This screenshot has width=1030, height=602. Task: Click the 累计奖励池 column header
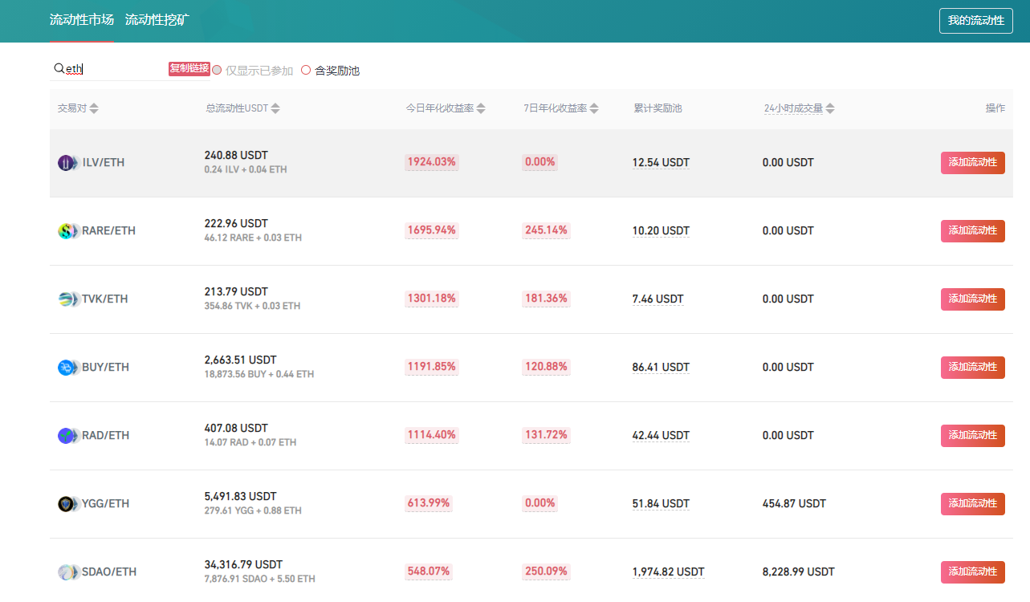657,108
